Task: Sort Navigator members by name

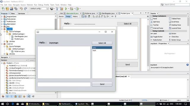Action: coord(29,96)
